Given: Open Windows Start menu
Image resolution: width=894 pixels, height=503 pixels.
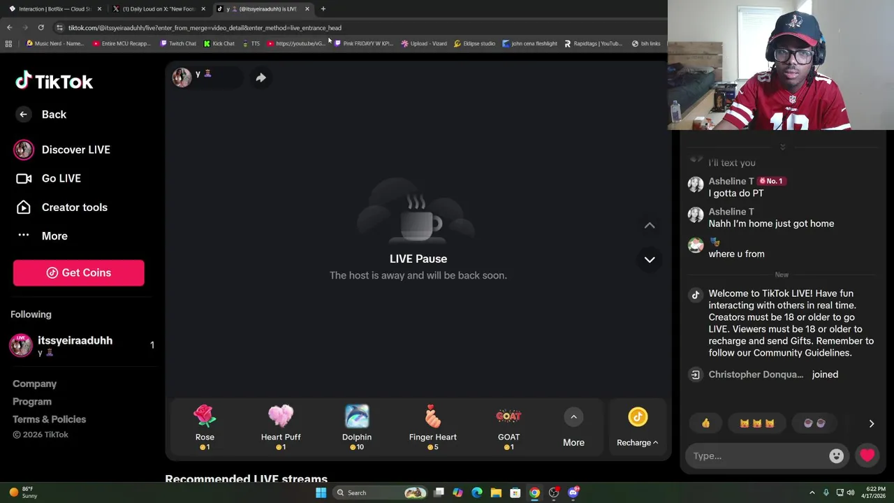Looking at the screenshot, I should (321, 493).
